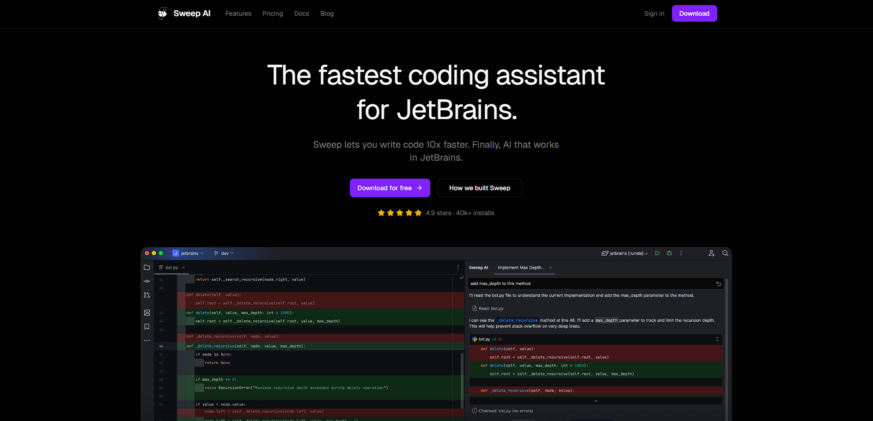Expand the jetbrains project dropdown

[x=188, y=253]
